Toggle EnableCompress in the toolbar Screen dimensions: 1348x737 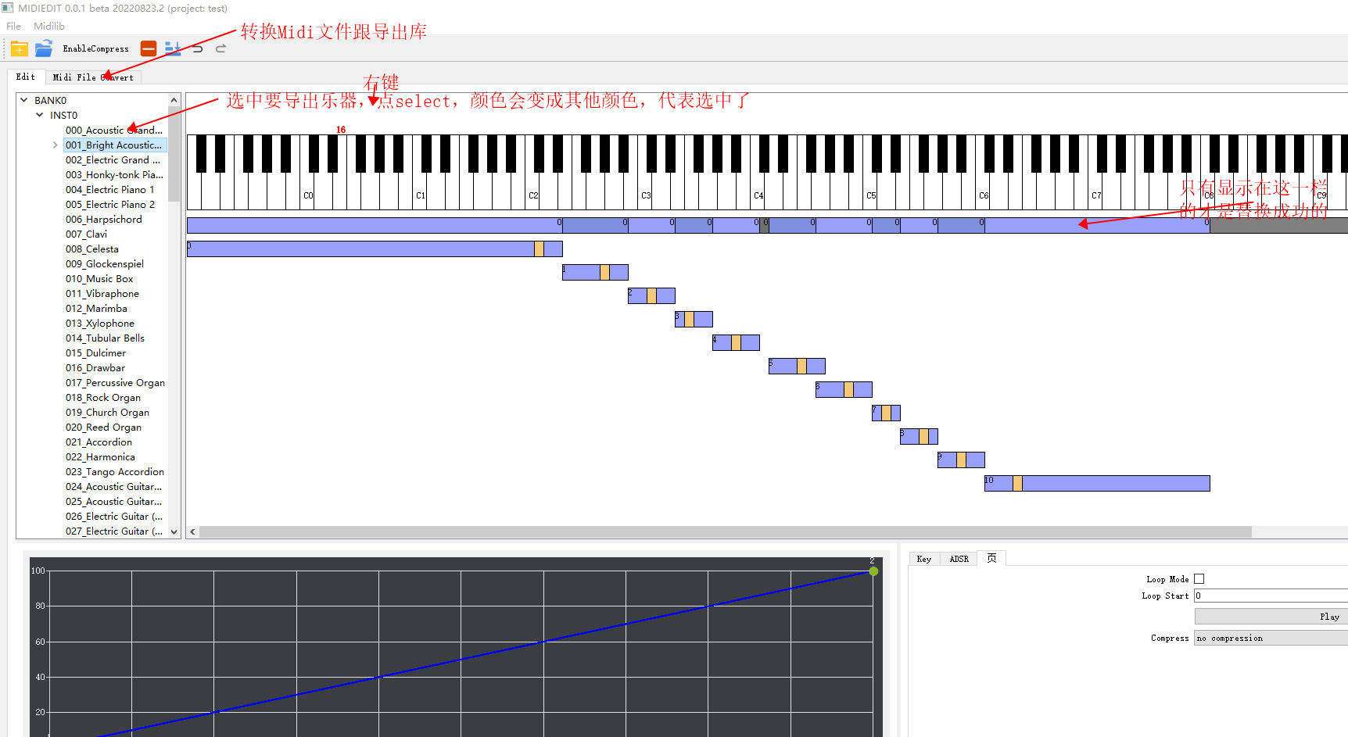click(95, 49)
